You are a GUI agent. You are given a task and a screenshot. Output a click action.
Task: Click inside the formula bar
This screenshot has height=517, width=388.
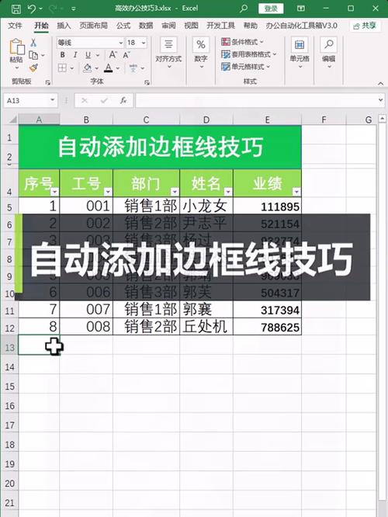(257, 100)
